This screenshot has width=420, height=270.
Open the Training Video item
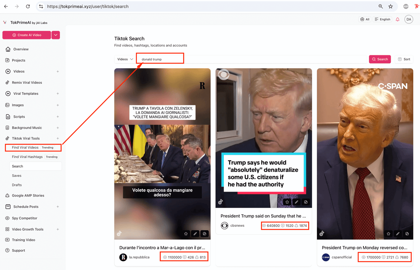click(x=23, y=240)
